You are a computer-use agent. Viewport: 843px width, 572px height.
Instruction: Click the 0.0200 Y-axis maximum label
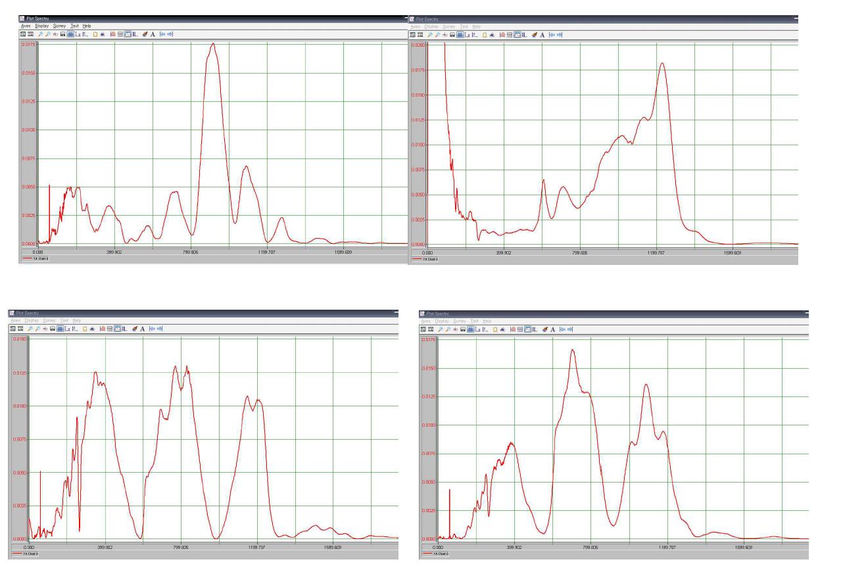click(418, 45)
